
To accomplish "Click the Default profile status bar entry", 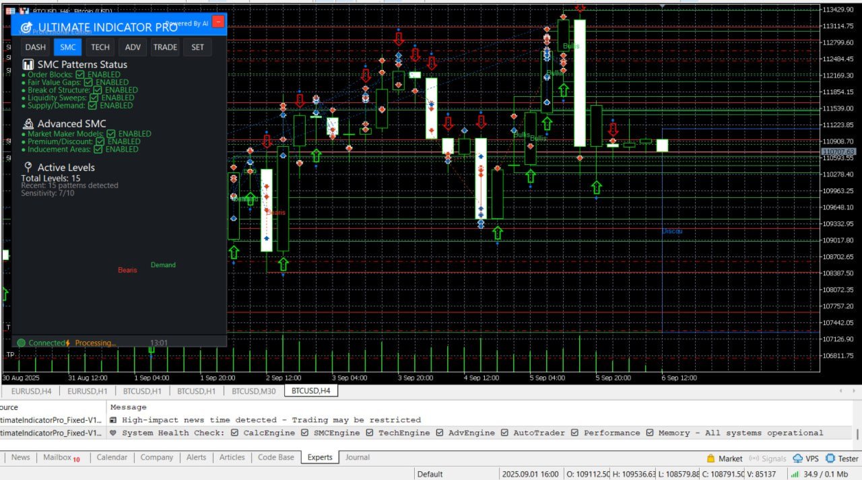I will click(430, 474).
